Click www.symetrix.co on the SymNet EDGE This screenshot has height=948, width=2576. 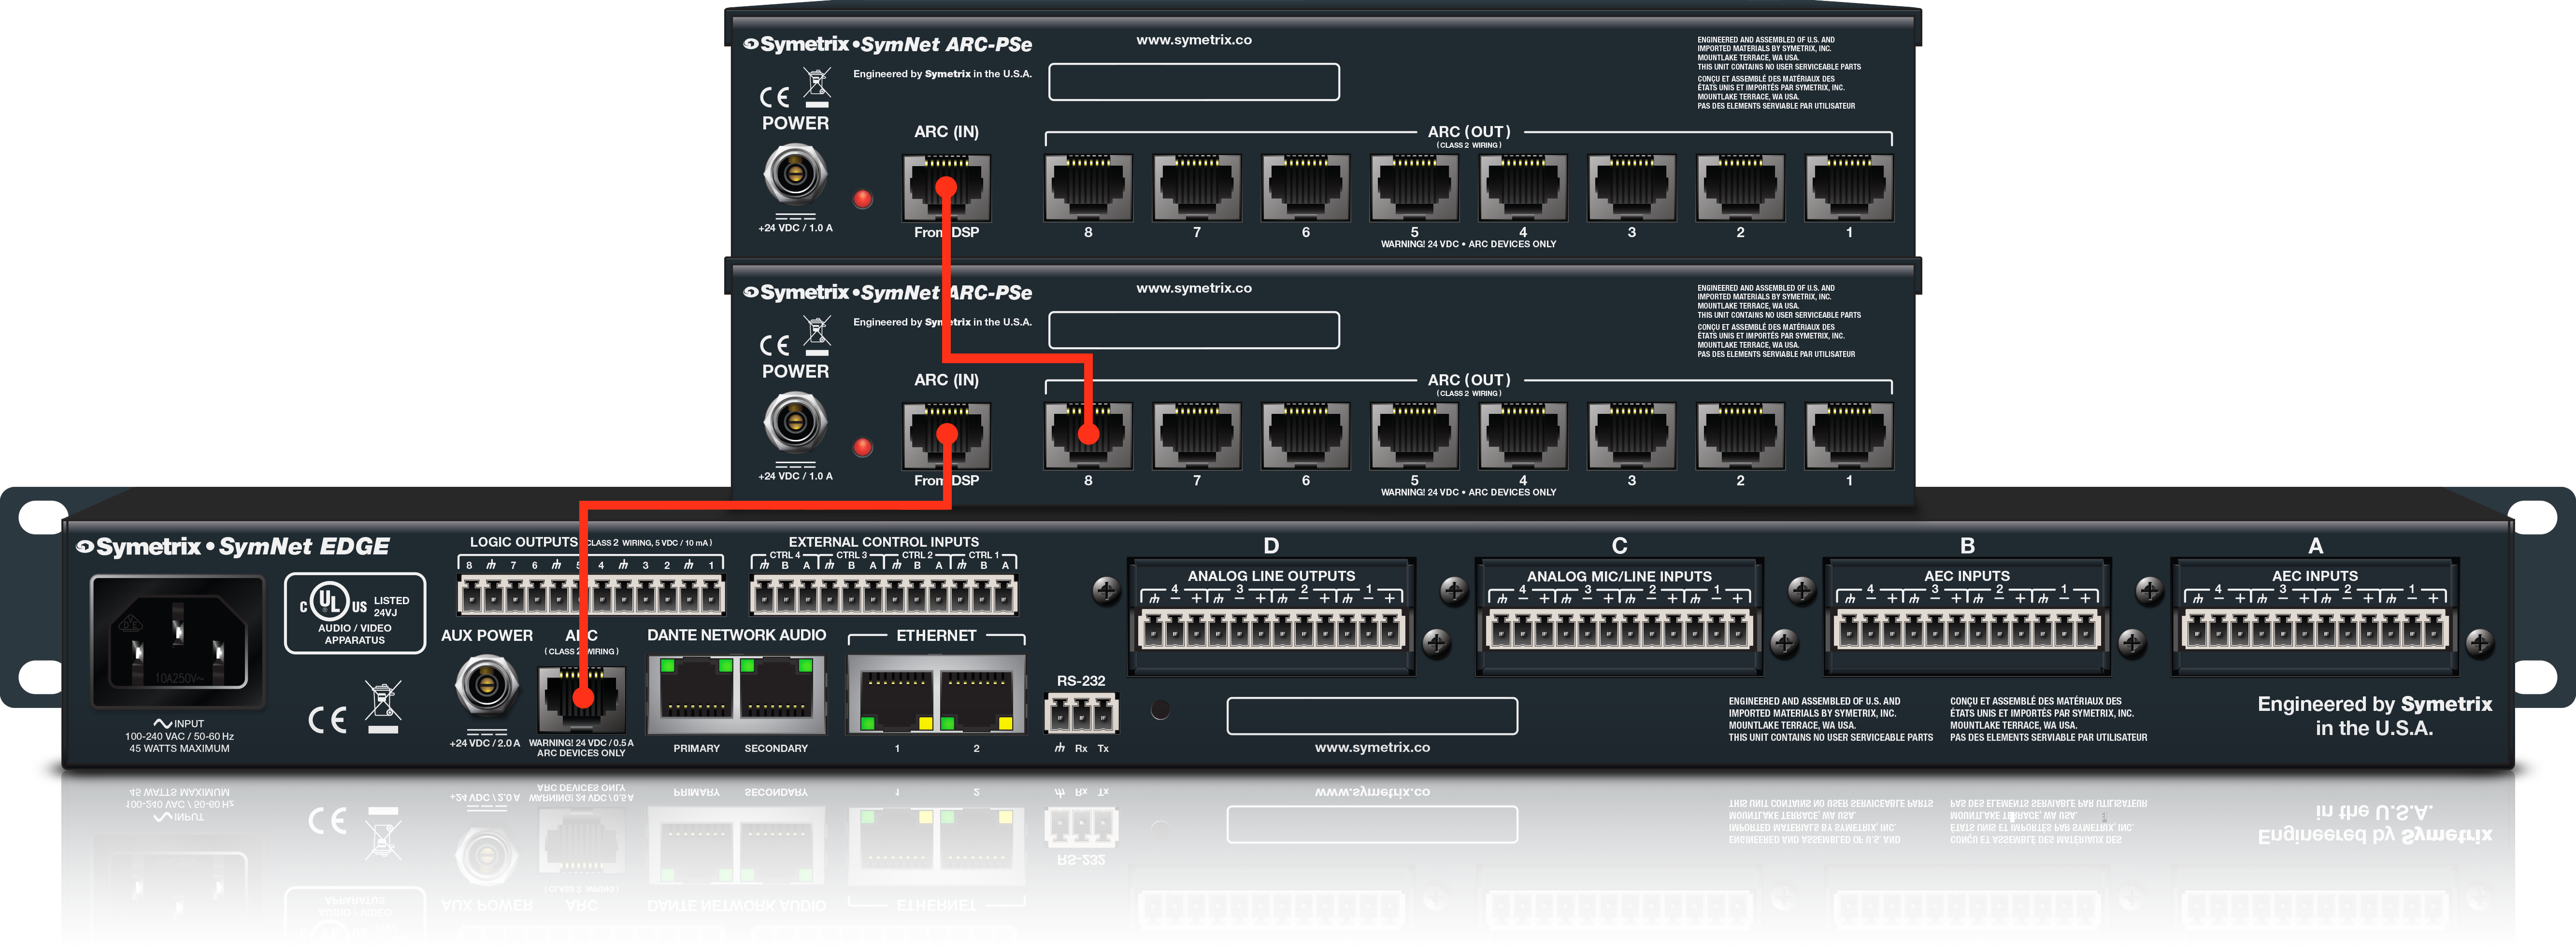[x=1372, y=747]
